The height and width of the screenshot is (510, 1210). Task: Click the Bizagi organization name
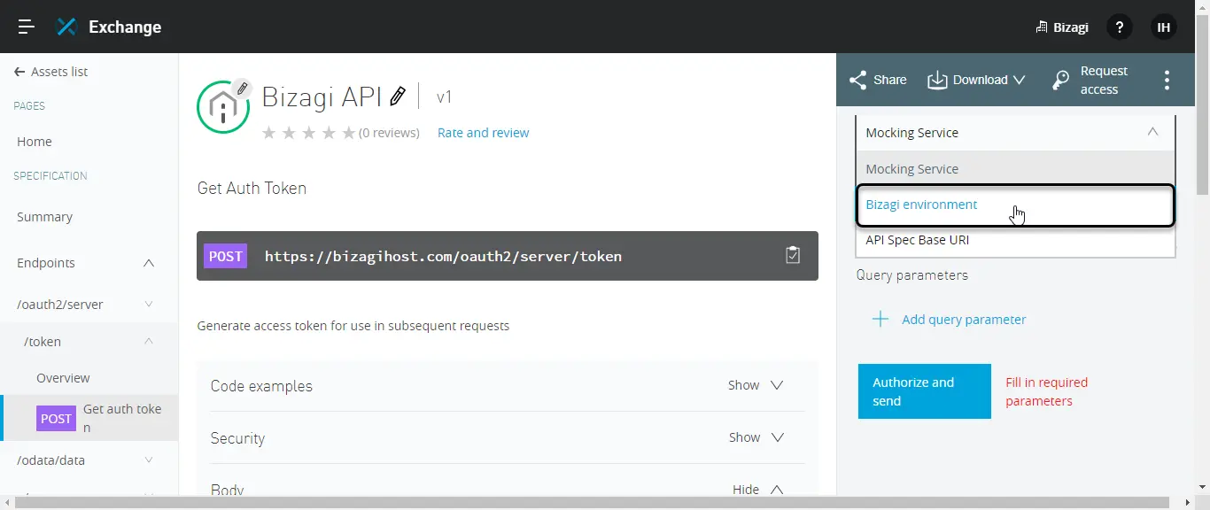point(1071,27)
